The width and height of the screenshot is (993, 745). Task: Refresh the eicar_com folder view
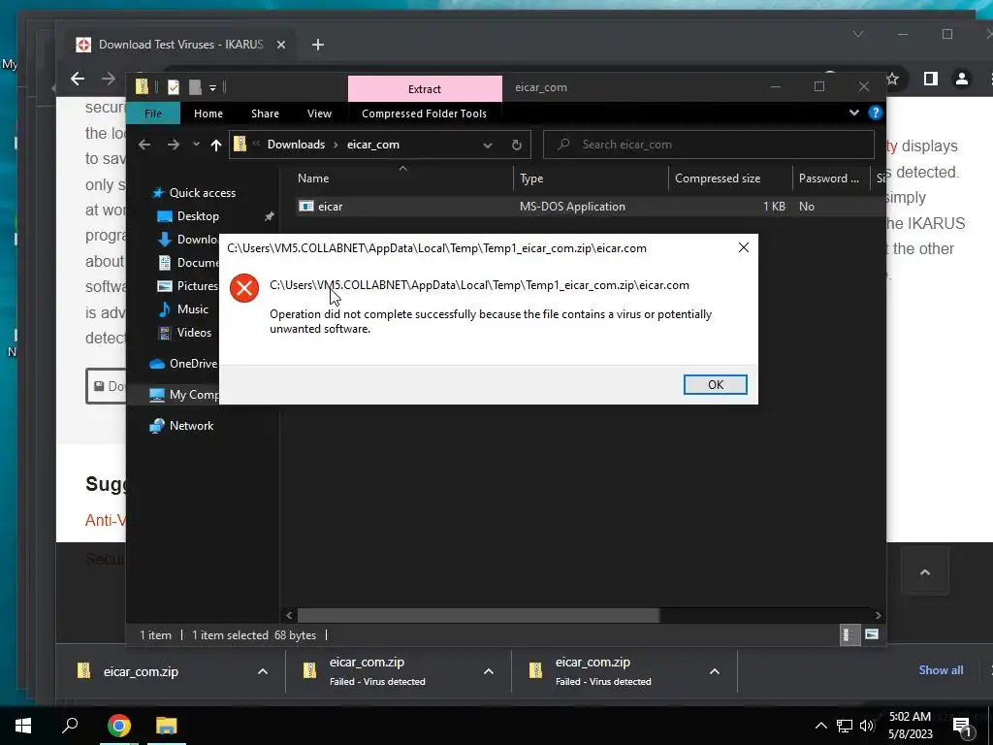click(517, 146)
